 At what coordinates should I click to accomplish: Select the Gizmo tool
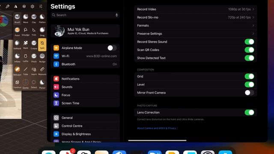[x=26, y=84]
